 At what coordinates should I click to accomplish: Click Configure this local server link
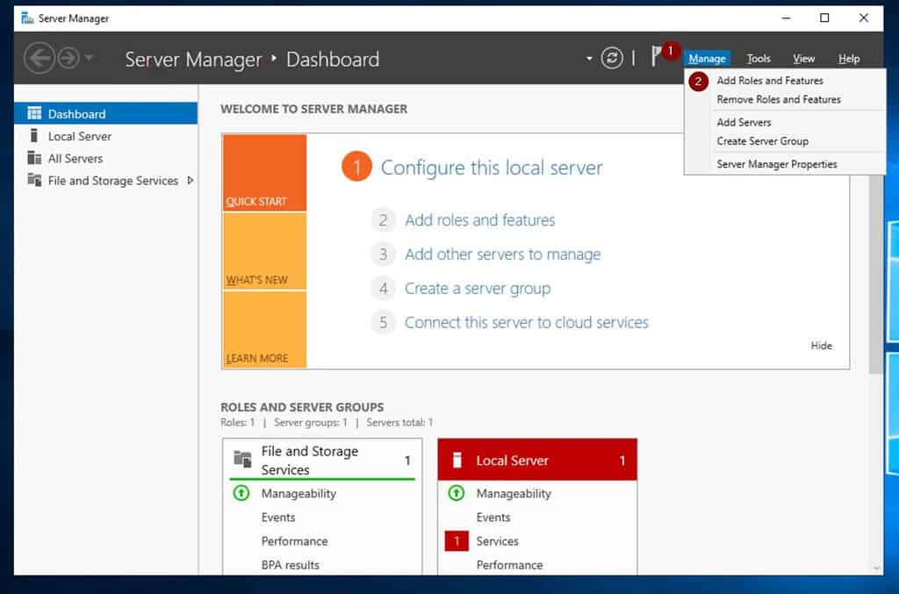(x=492, y=168)
